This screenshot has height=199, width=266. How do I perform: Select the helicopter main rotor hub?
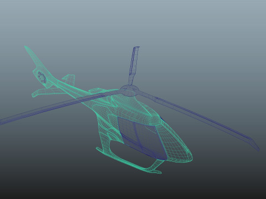point(129,91)
